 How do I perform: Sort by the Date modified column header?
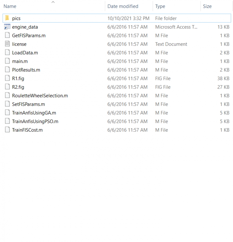[x=123, y=6]
